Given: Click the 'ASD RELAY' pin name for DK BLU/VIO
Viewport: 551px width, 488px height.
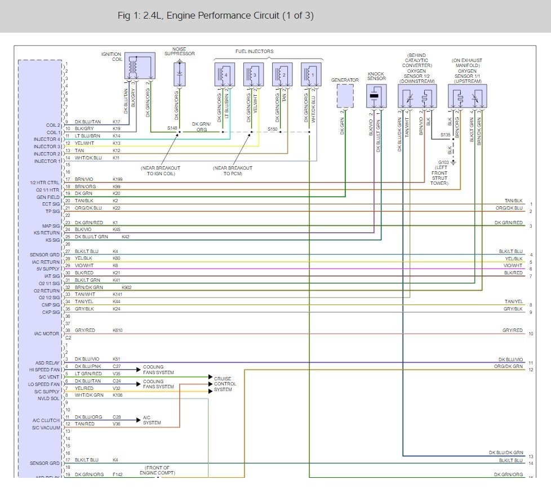Looking at the screenshot, I should (x=47, y=363).
